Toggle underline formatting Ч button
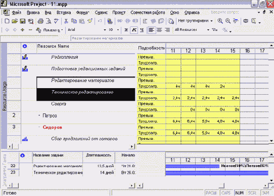The width and height of the screenshot is (274, 196). click(x=142, y=30)
